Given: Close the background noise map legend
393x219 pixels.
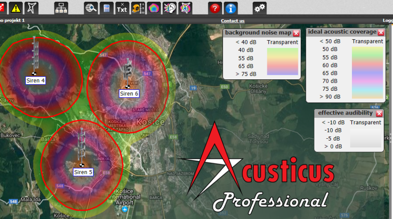Looking at the screenshot, I should click(x=296, y=33).
